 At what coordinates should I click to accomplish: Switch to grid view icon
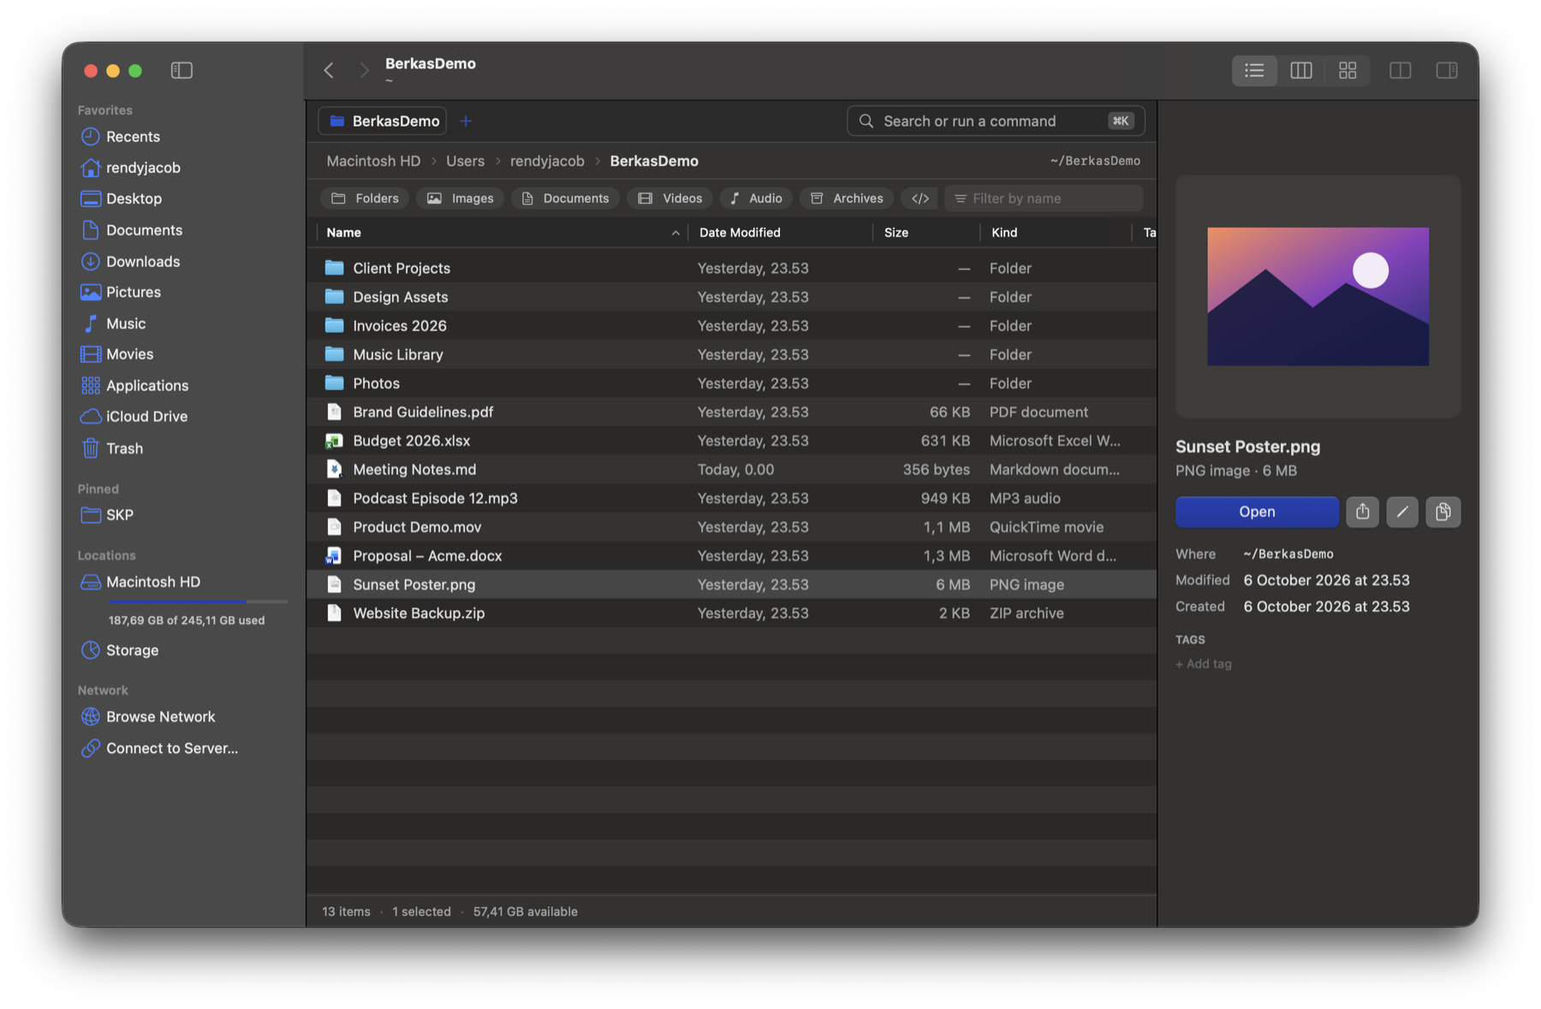point(1347,70)
